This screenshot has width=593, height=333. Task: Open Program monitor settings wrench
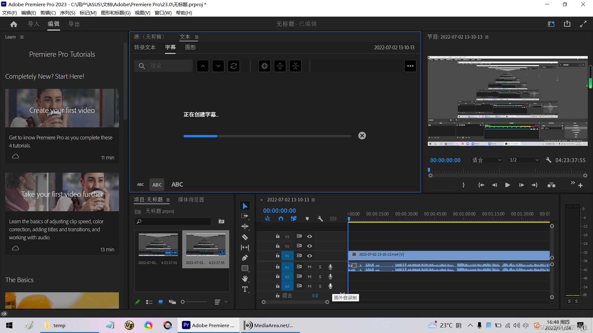point(549,160)
